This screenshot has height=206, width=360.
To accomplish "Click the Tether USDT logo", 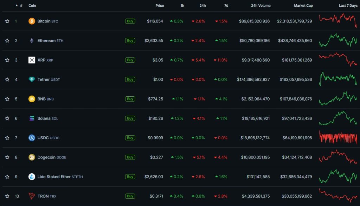I will point(32,79).
